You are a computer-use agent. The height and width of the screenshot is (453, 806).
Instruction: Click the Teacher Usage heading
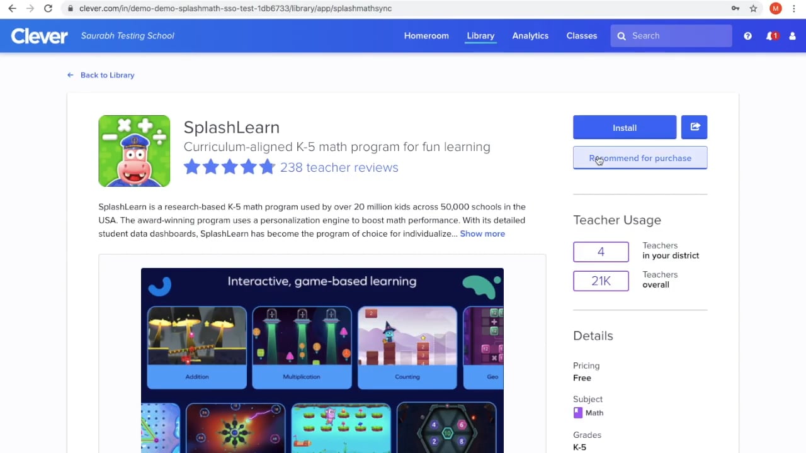pos(617,220)
